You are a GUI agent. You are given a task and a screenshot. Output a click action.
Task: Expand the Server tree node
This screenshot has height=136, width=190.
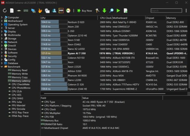2,28
